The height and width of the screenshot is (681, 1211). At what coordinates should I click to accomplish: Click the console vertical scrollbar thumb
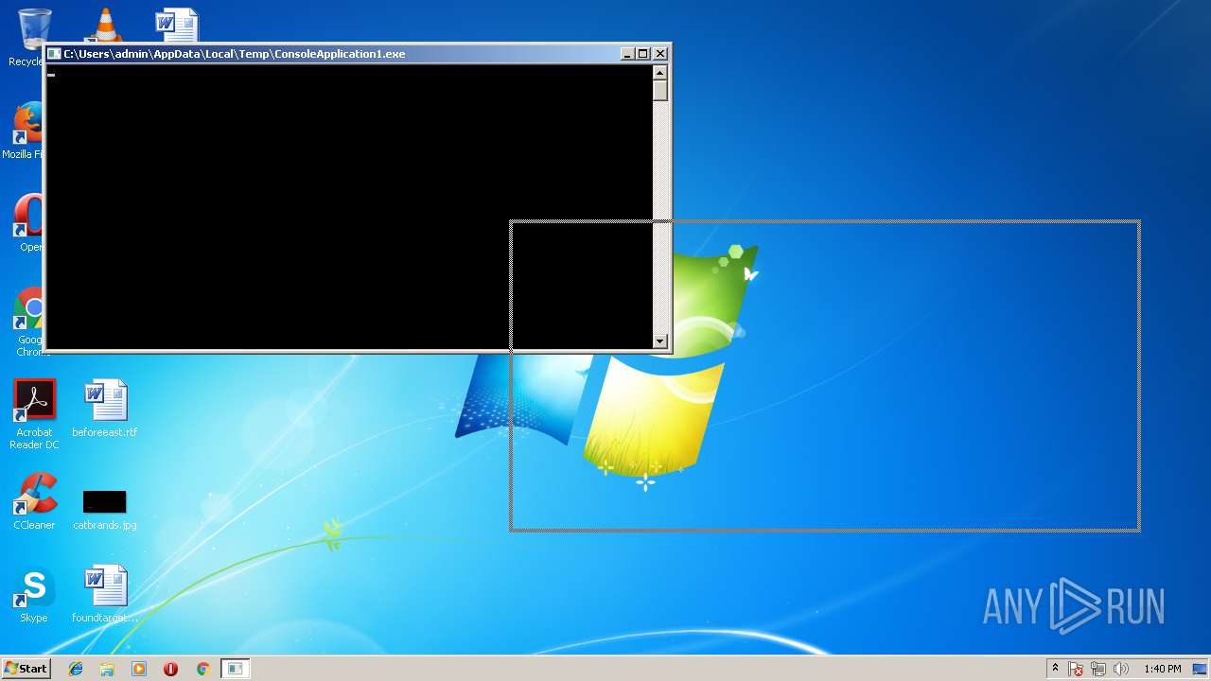[x=660, y=90]
